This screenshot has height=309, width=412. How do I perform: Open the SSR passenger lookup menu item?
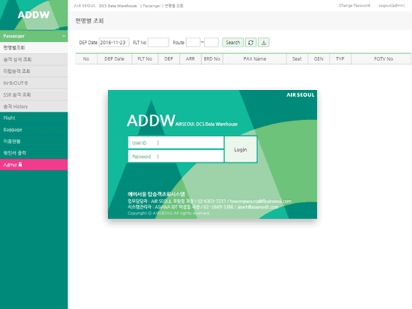pos(34,95)
